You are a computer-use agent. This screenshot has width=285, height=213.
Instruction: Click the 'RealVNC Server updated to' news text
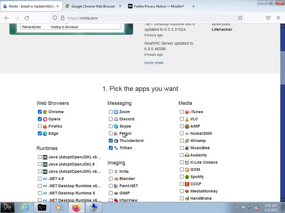pyautogui.click(x=169, y=43)
